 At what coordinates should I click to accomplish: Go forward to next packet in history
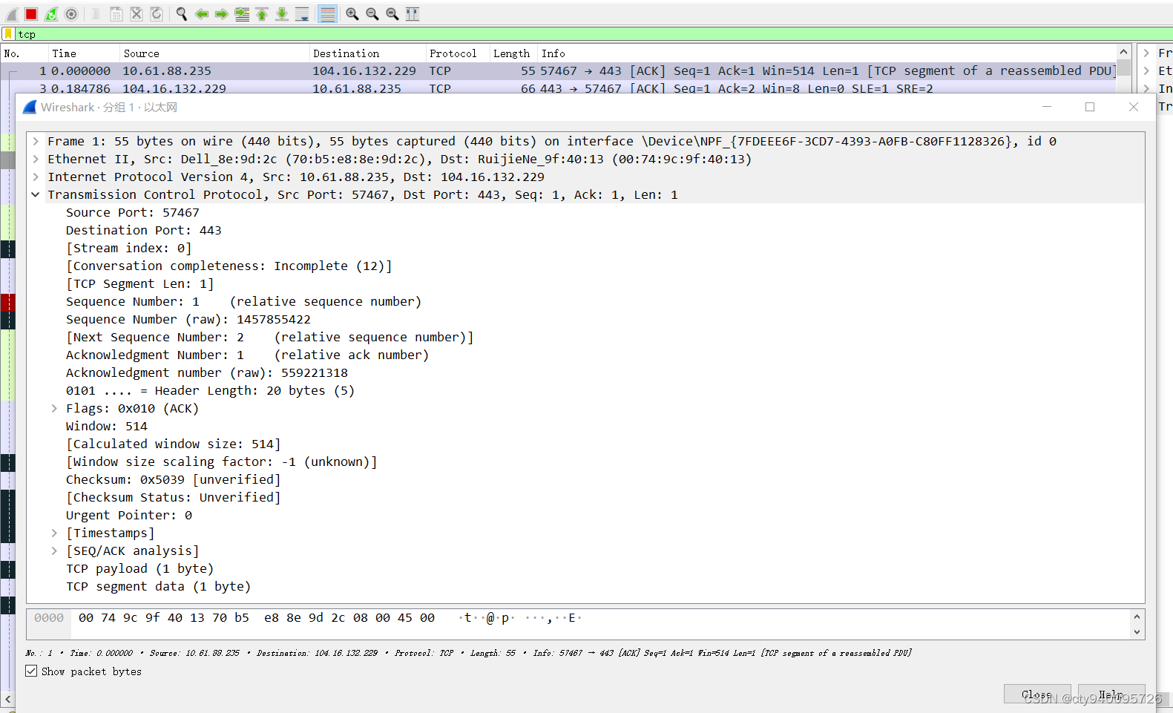coord(221,14)
